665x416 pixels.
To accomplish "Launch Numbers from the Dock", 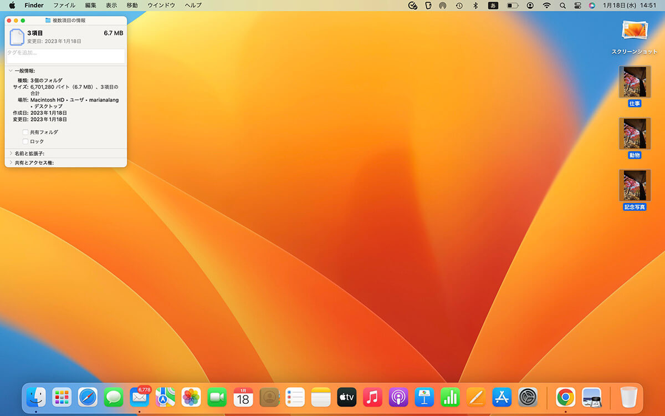I will coord(451,397).
